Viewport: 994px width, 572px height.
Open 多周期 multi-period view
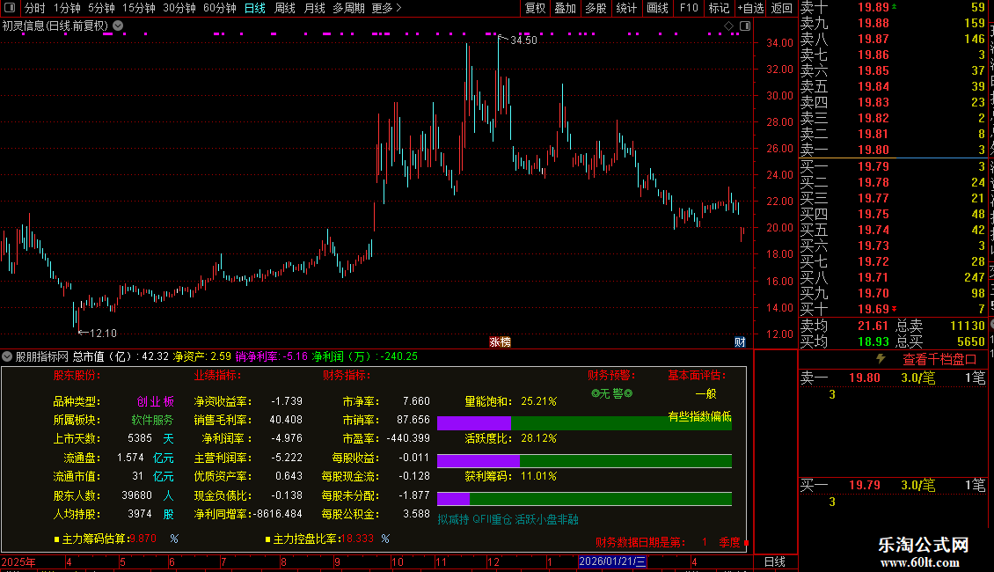pos(348,8)
